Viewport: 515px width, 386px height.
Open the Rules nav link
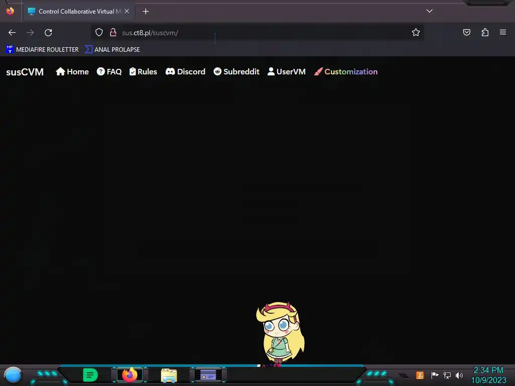(143, 71)
